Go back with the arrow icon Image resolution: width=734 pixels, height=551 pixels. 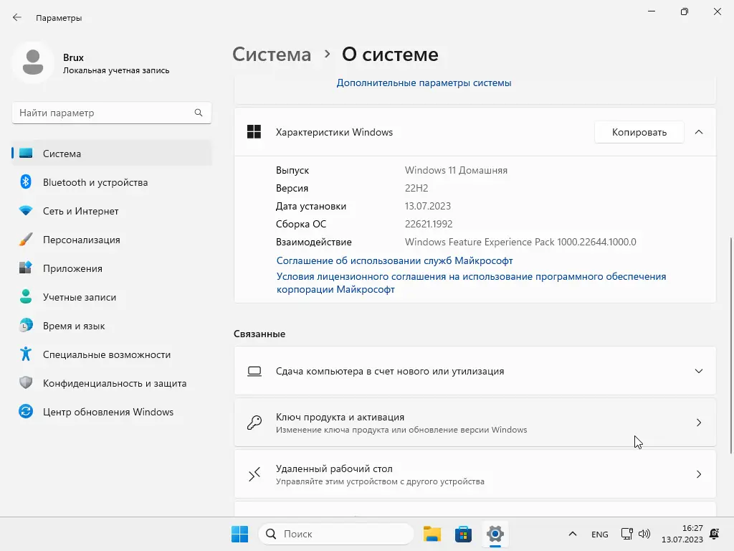coord(17,17)
